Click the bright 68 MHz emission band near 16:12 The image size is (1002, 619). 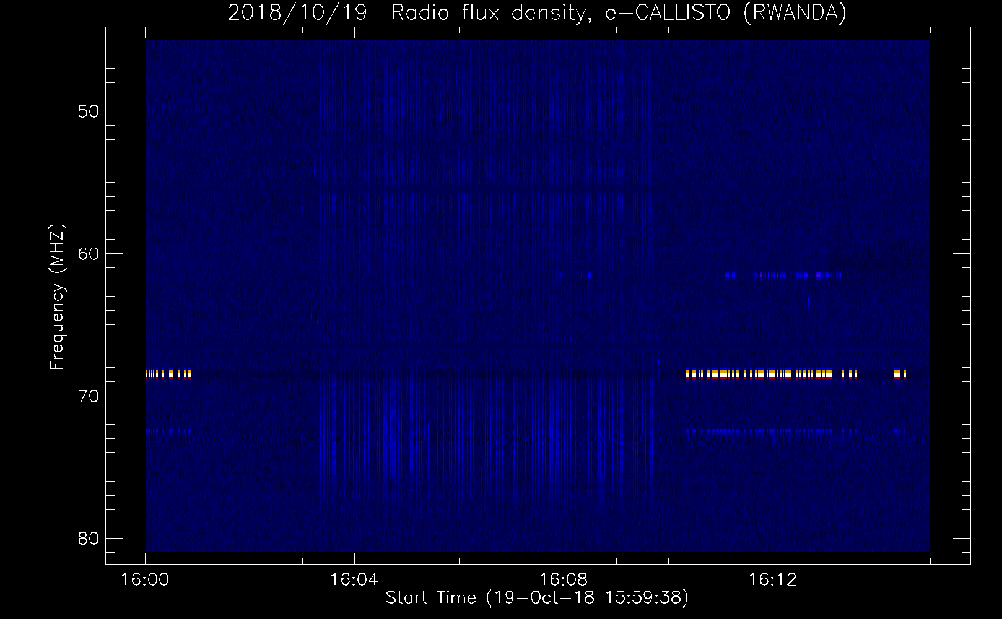[x=772, y=373]
